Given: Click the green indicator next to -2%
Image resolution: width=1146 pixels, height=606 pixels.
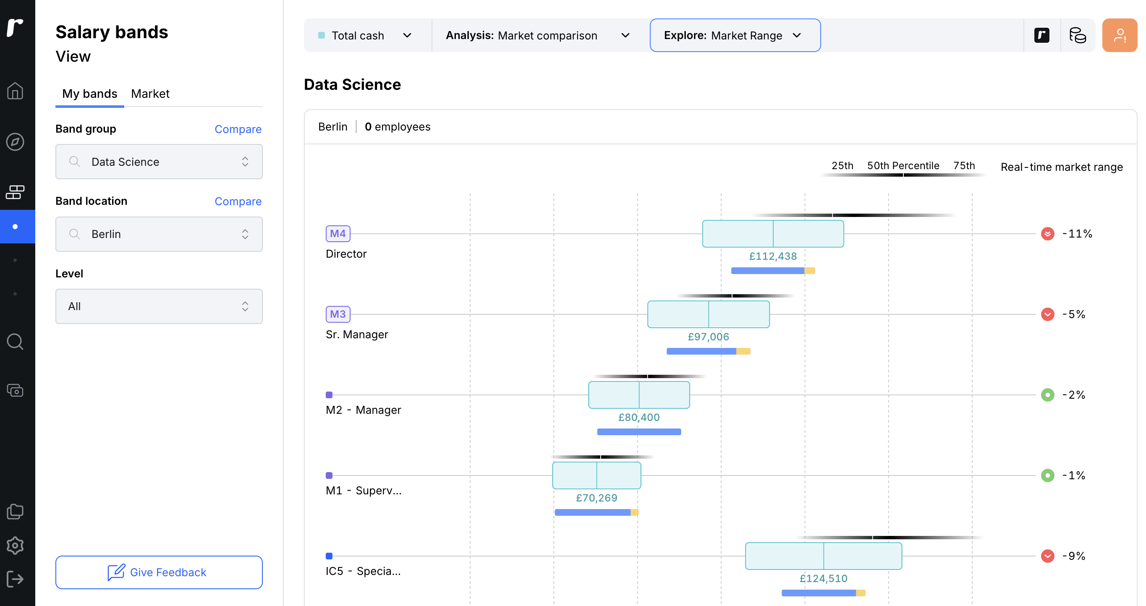Looking at the screenshot, I should click(x=1047, y=395).
